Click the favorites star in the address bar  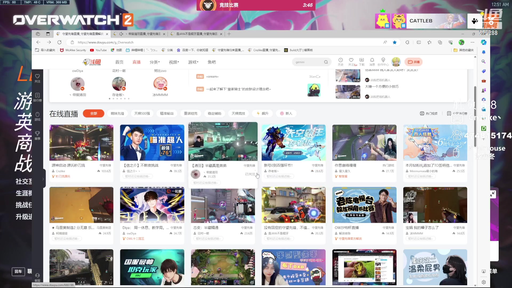[395, 42]
